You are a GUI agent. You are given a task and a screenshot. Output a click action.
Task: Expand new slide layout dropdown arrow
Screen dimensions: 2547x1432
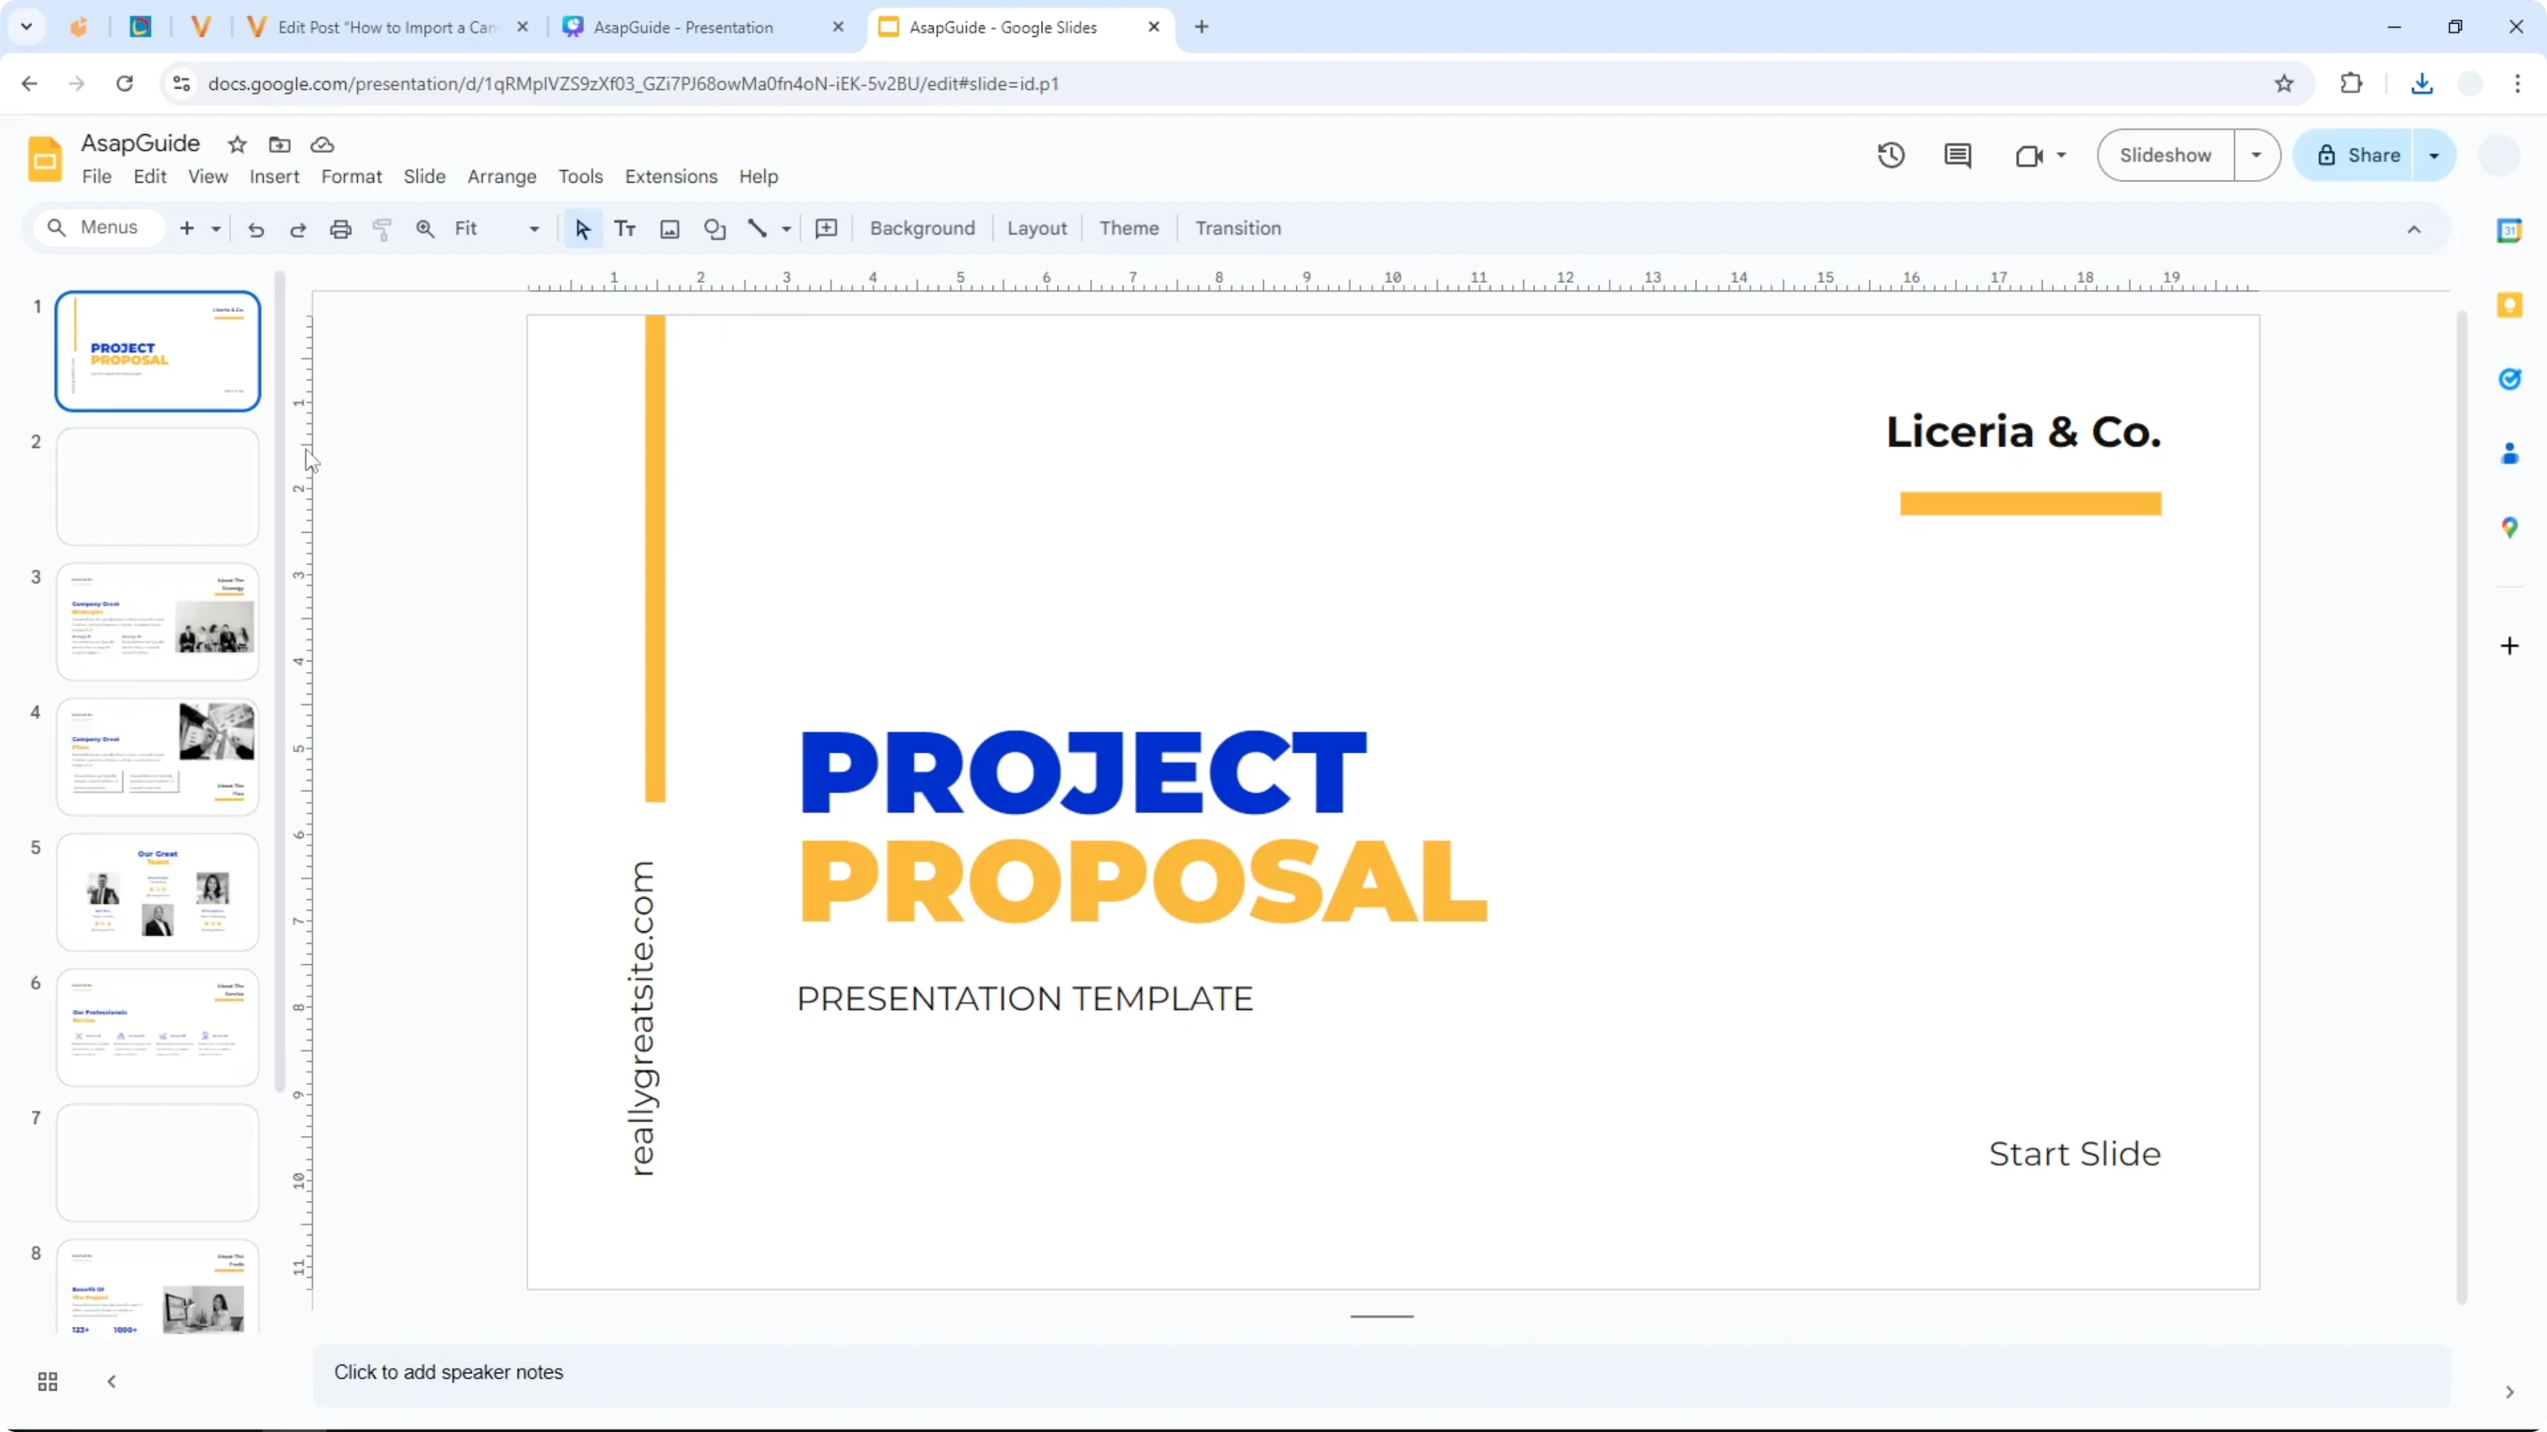pyautogui.click(x=215, y=229)
